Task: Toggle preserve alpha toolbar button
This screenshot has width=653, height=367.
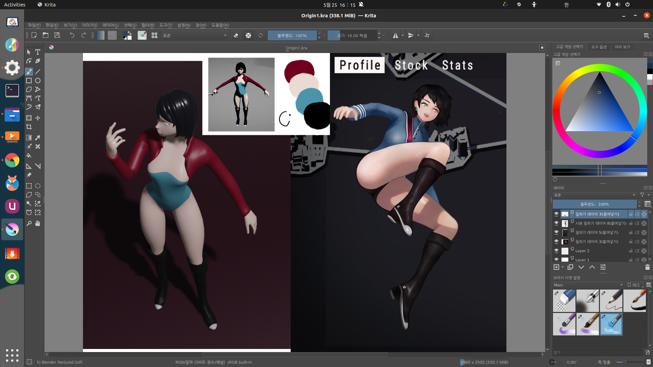Action: pyautogui.click(x=248, y=35)
